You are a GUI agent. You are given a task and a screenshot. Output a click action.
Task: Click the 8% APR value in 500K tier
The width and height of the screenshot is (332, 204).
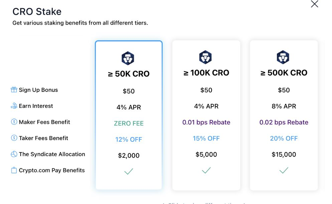(x=284, y=106)
